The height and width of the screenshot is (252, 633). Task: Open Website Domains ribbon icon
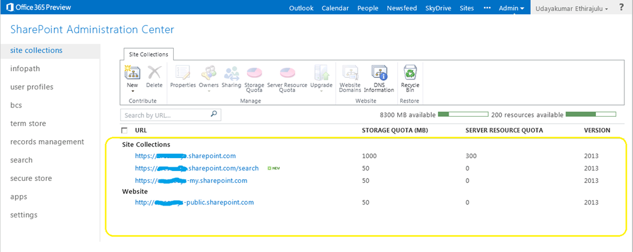[x=350, y=73]
